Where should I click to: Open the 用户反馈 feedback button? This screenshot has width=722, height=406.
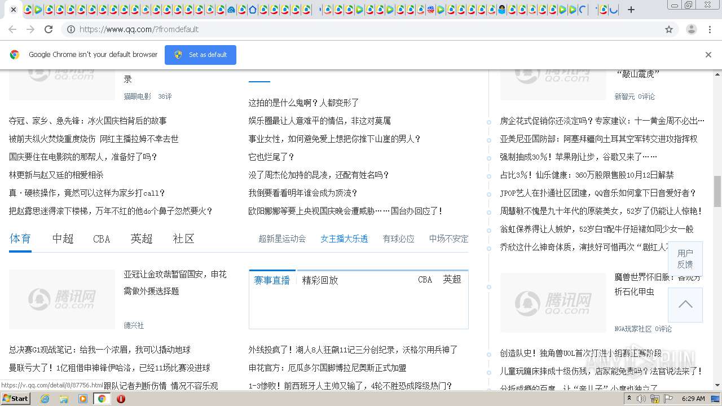(x=685, y=259)
